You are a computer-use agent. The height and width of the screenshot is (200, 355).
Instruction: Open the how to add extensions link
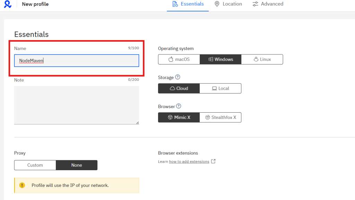point(189,162)
